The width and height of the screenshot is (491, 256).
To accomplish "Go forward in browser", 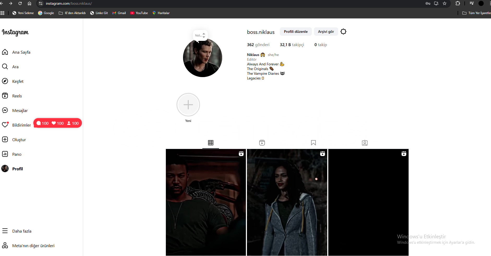I will tap(11, 3).
